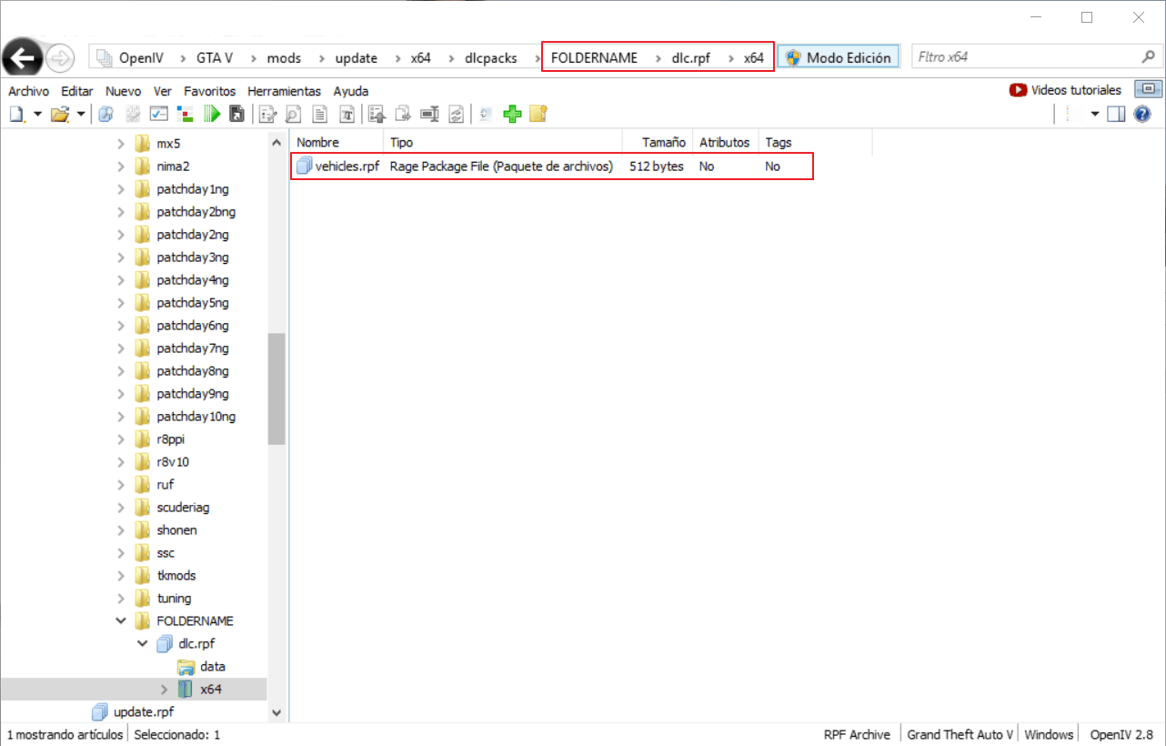
Task: Click the window icon beside Videos tutoriales
Action: tap(1149, 89)
